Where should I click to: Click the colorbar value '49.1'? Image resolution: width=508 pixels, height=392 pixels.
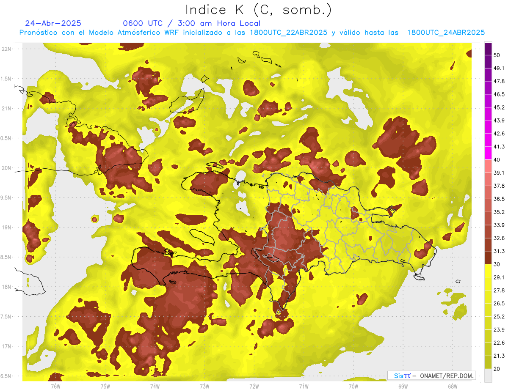(x=499, y=68)
